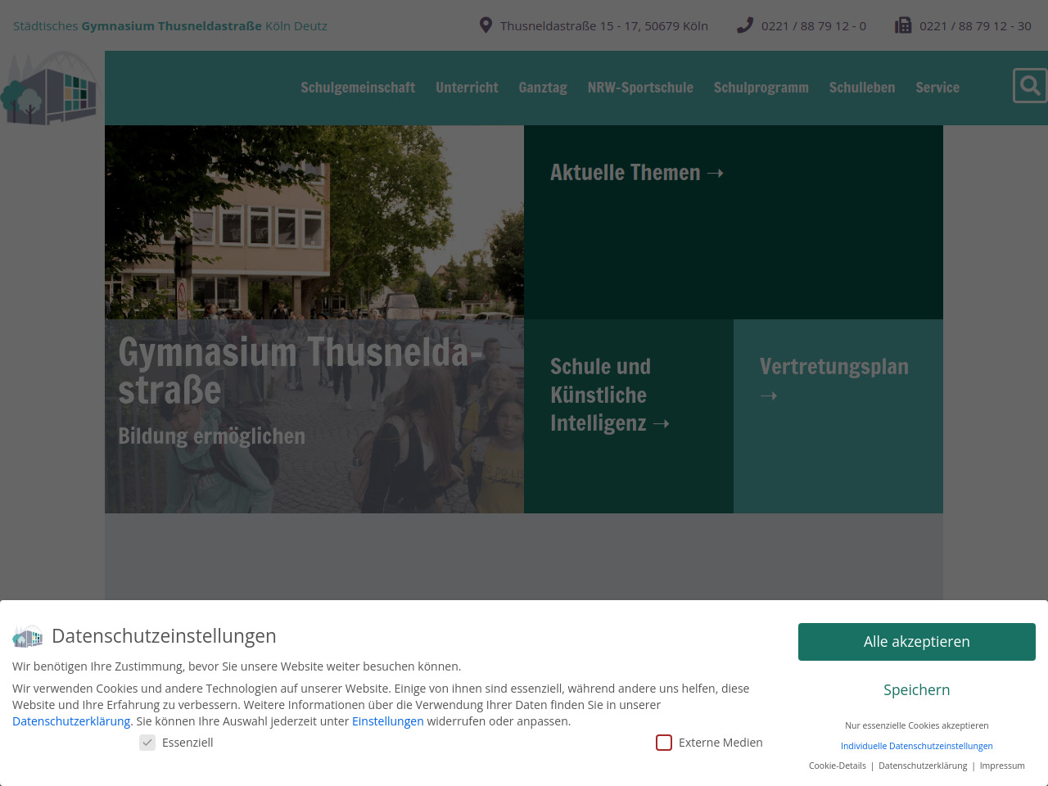Open the Service menu item

(937, 88)
